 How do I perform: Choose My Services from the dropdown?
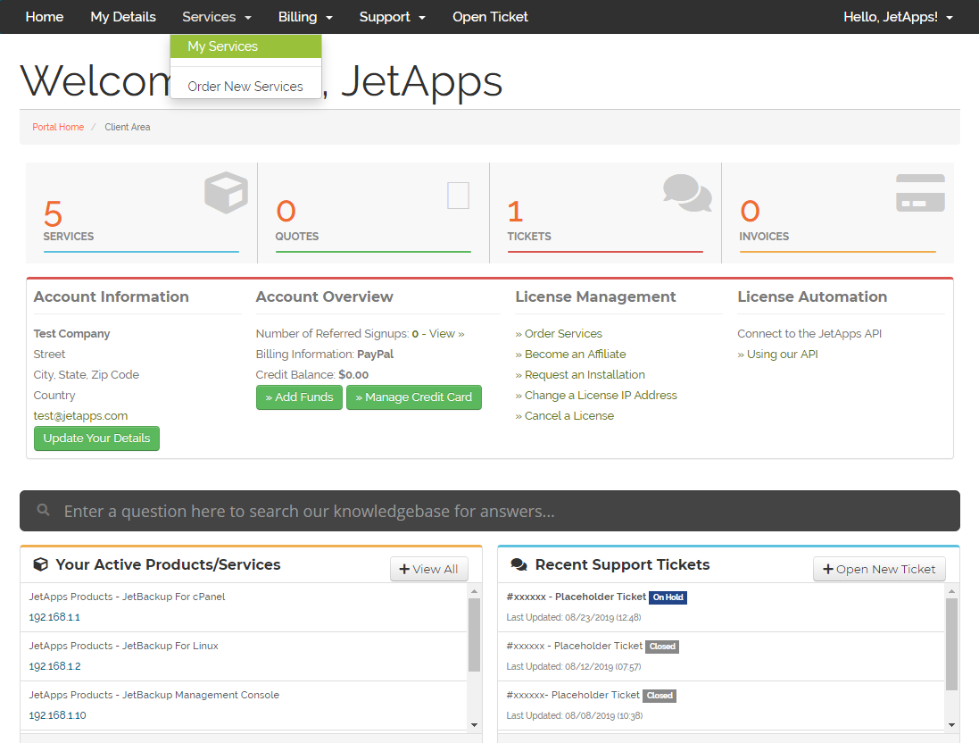click(246, 46)
